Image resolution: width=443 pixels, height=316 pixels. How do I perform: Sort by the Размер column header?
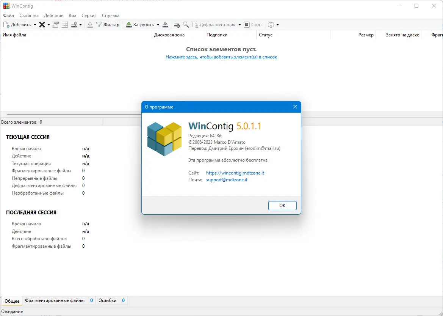point(353,35)
